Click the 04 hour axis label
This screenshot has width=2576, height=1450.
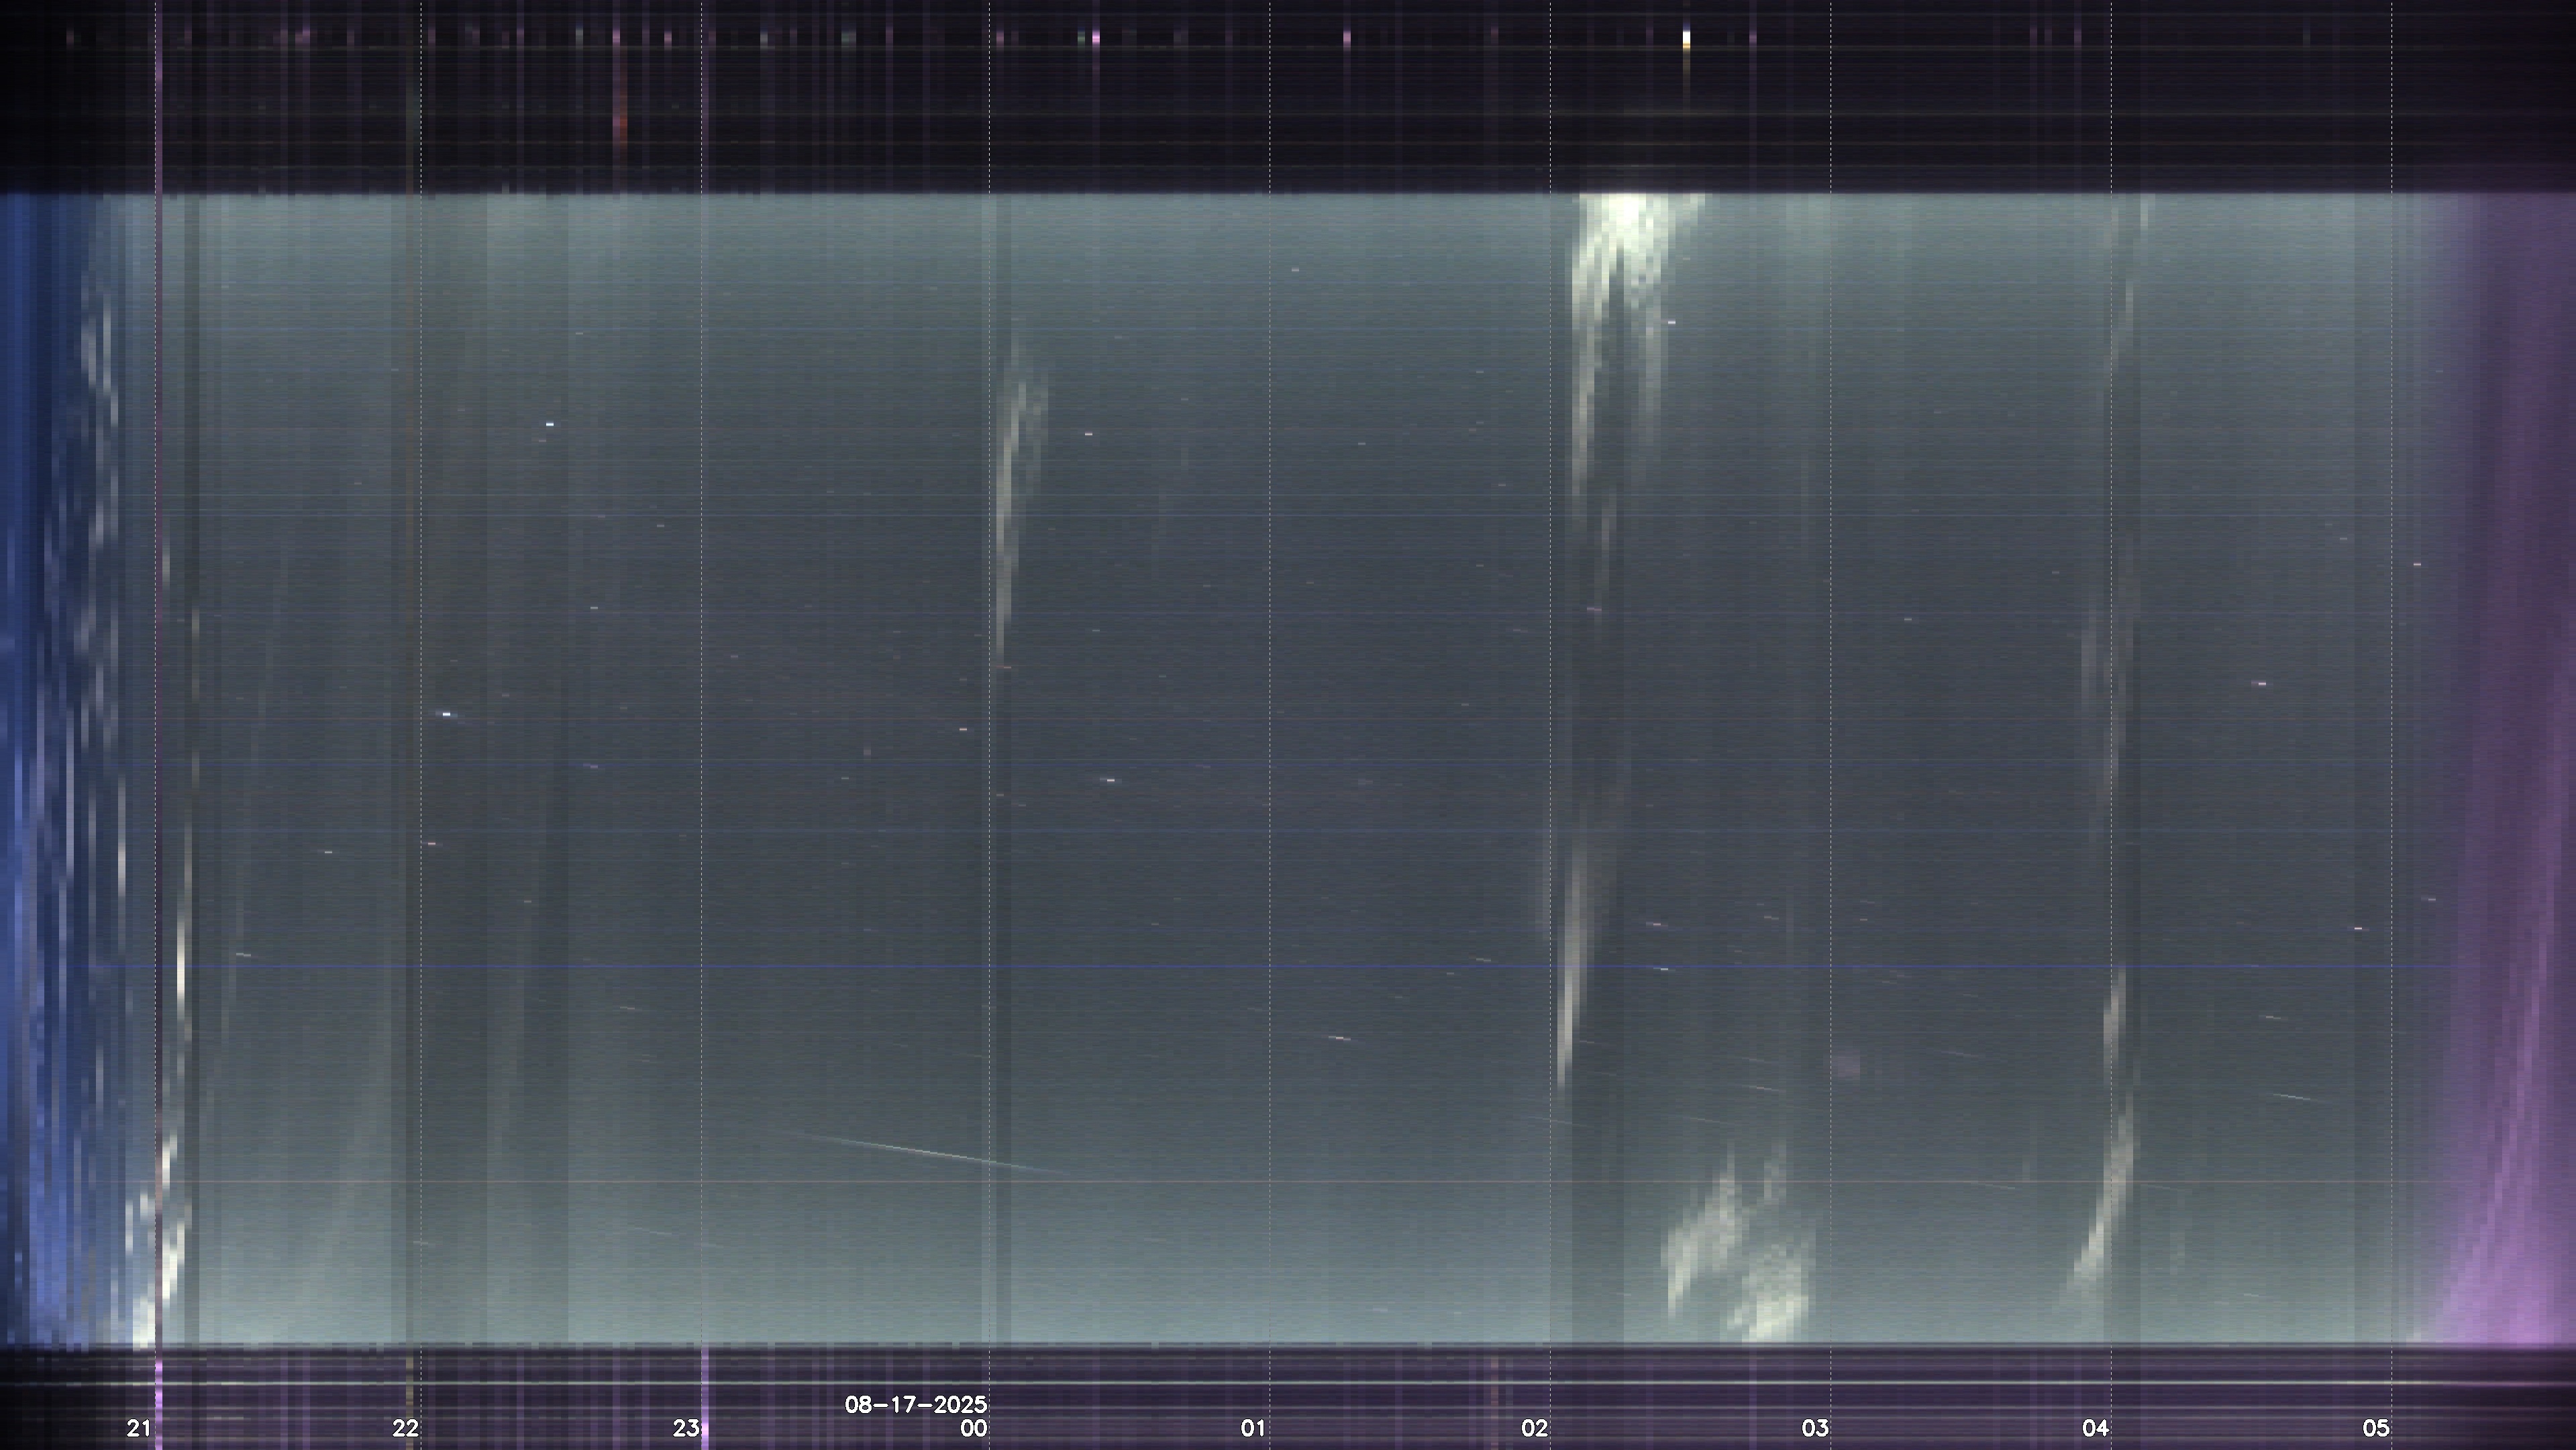[2095, 1429]
